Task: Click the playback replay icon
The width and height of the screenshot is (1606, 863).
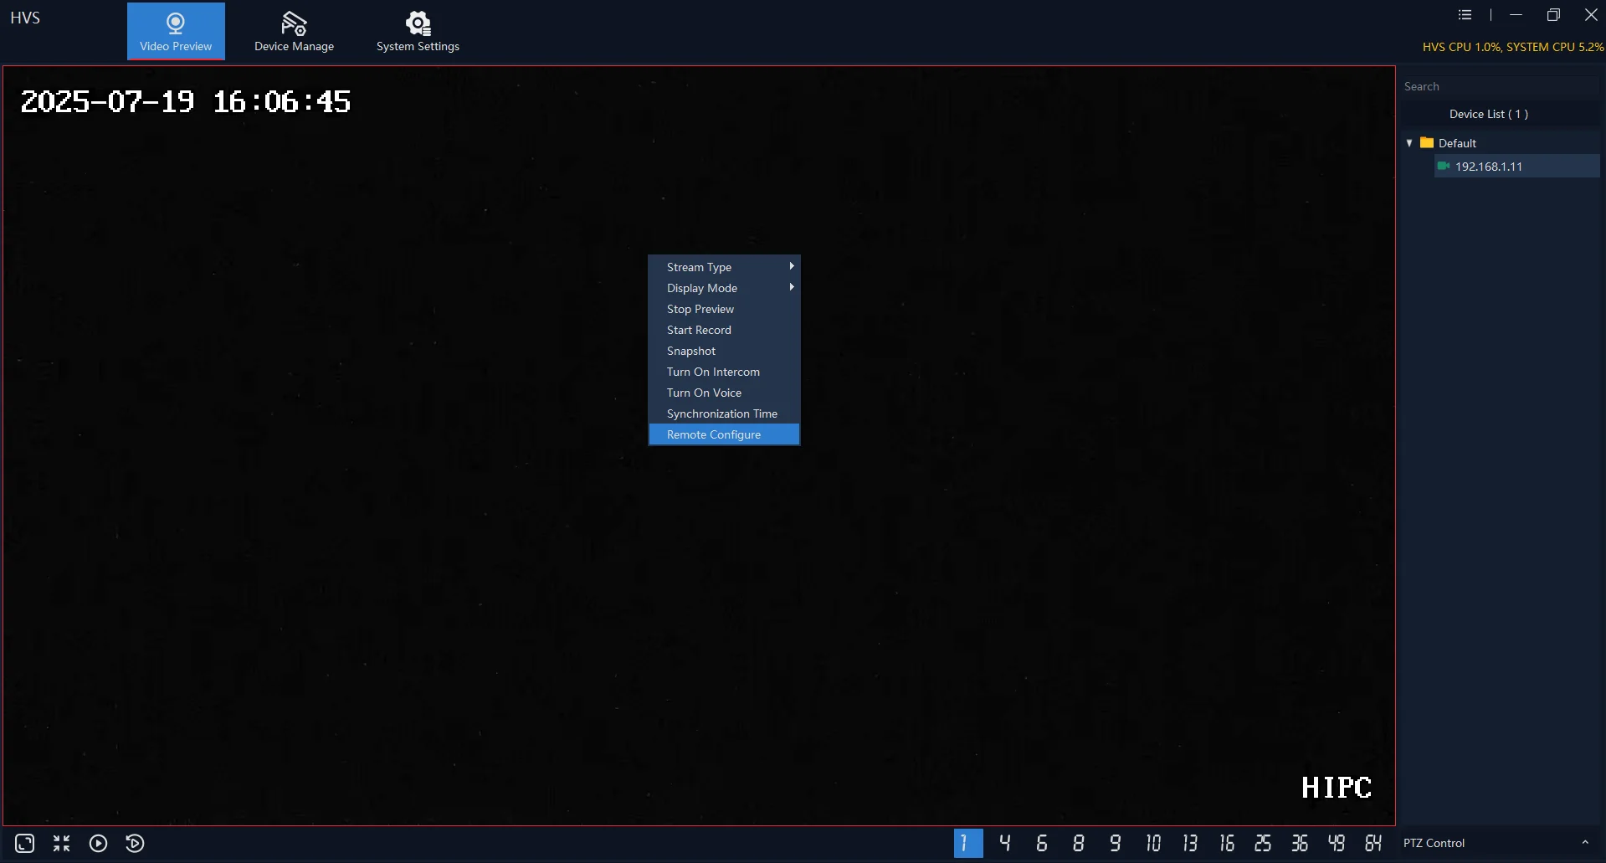Action: tap(135, 843)
